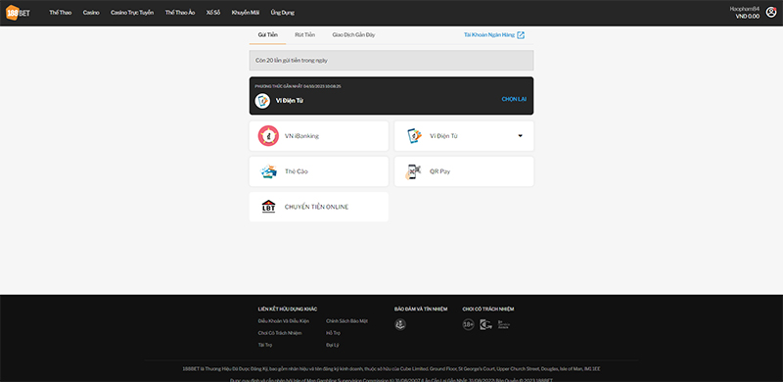Click the trust seal under Bảo Đảm Và Tín Nhiệm
The image size is (783, 382).
[x=400, y=324]
